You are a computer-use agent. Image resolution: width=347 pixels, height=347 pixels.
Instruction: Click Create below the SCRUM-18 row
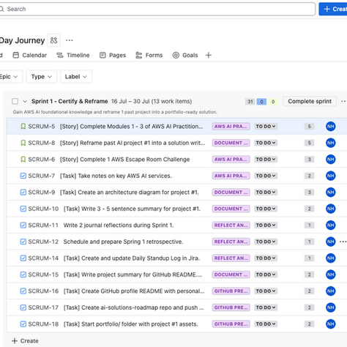tap(25, 340)
